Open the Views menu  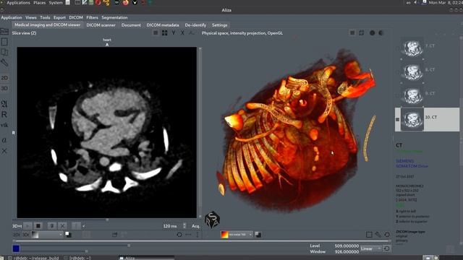(30, 17)
